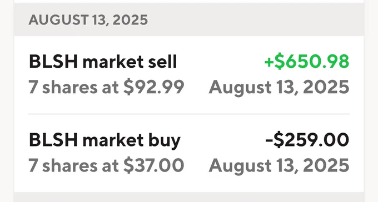The width and height of the screenshot is (378, 202).
Task: Click the -$259.00 purchase amount
Action: (307, 140)
